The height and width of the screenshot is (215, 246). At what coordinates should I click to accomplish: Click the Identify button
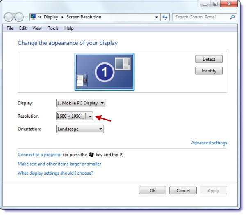pos(209,71)
